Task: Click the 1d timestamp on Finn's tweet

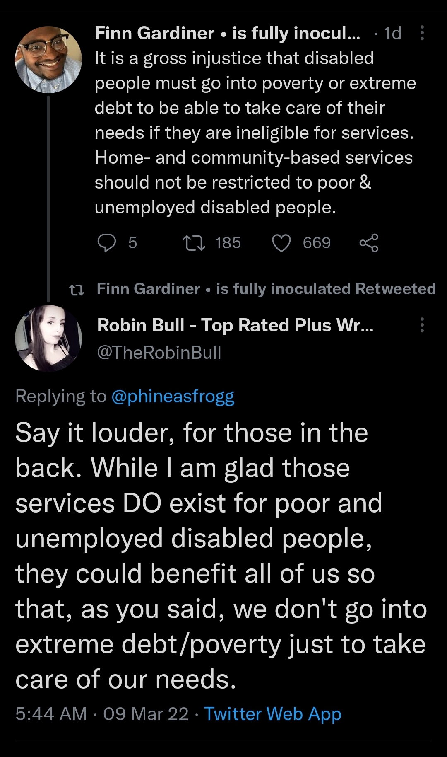Action: (392, 33)
